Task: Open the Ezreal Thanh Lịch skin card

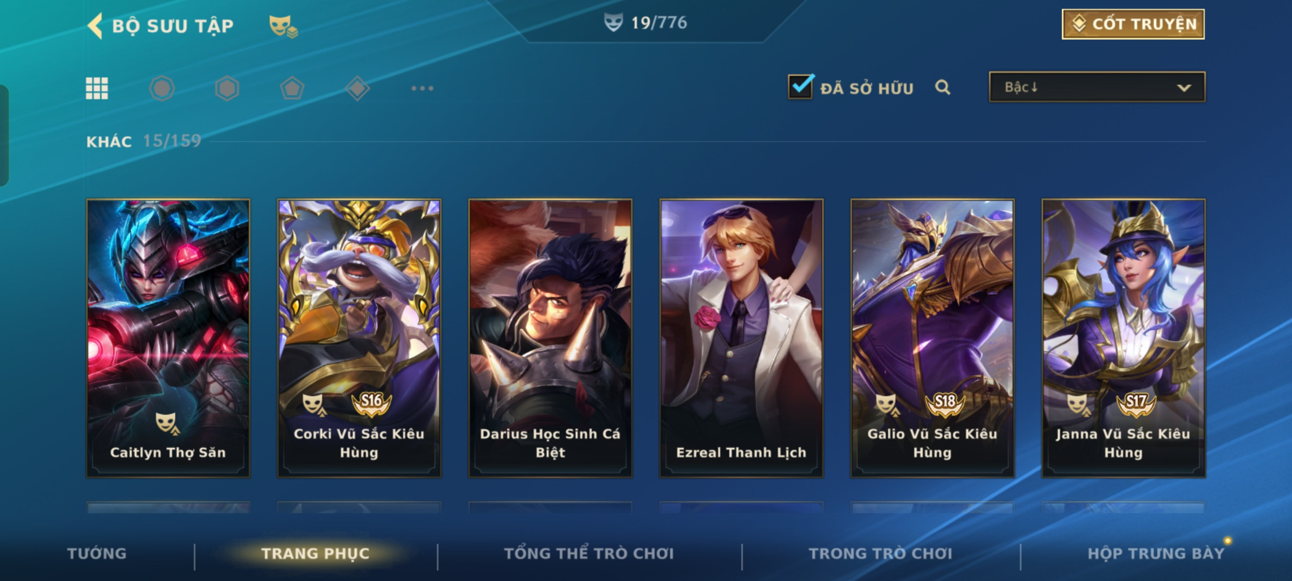Action: click(x=741, y=338)
